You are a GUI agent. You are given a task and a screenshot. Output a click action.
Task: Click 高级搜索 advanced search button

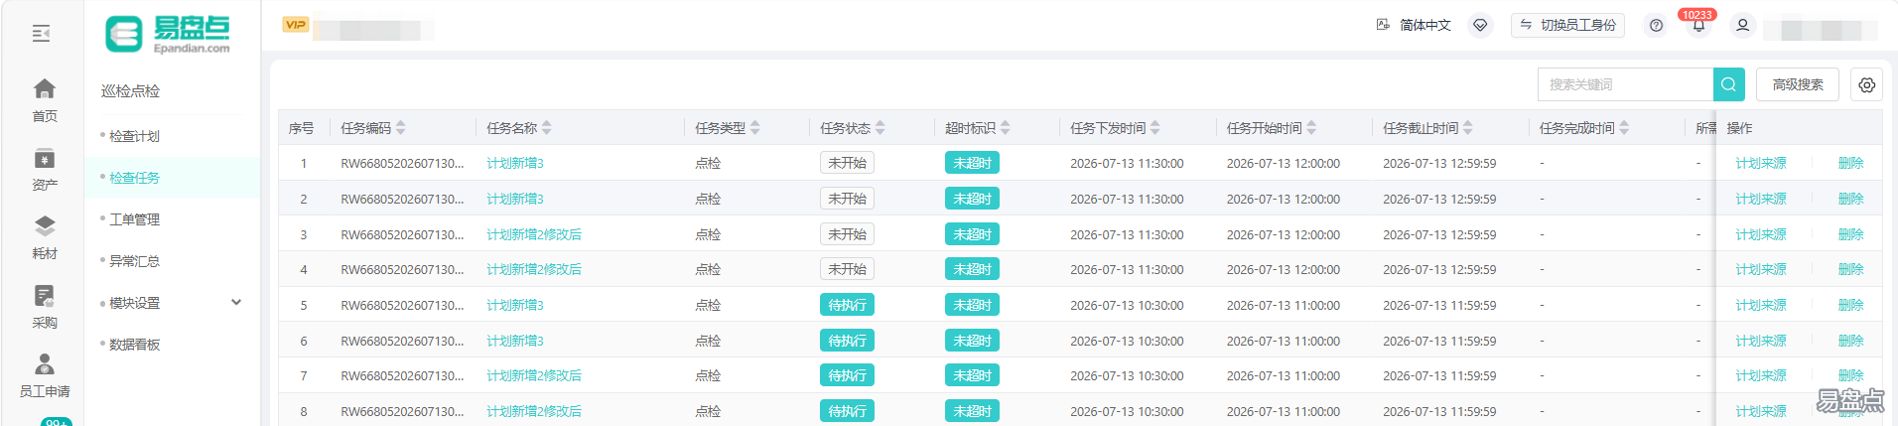[x=1797, y=84]
